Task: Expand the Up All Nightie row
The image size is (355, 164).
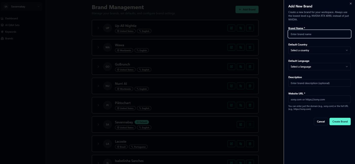Action: pos(98,28)
